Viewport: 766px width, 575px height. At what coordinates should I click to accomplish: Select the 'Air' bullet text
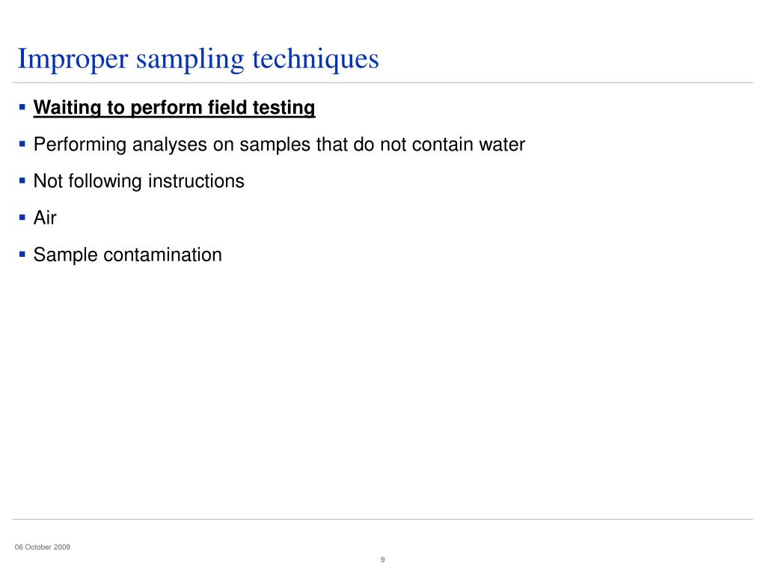[45, 218]
